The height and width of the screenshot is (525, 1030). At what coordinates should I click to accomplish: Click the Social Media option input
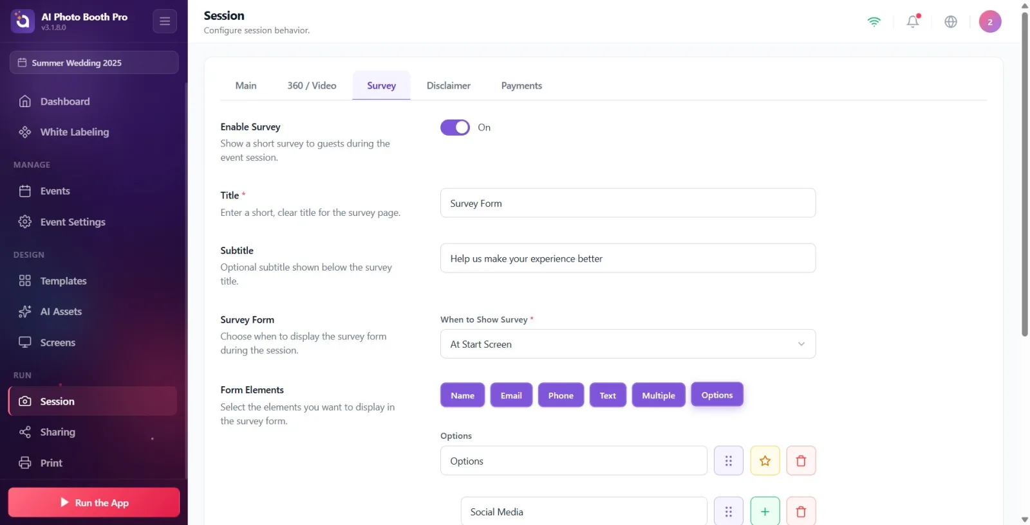[584, 512]
